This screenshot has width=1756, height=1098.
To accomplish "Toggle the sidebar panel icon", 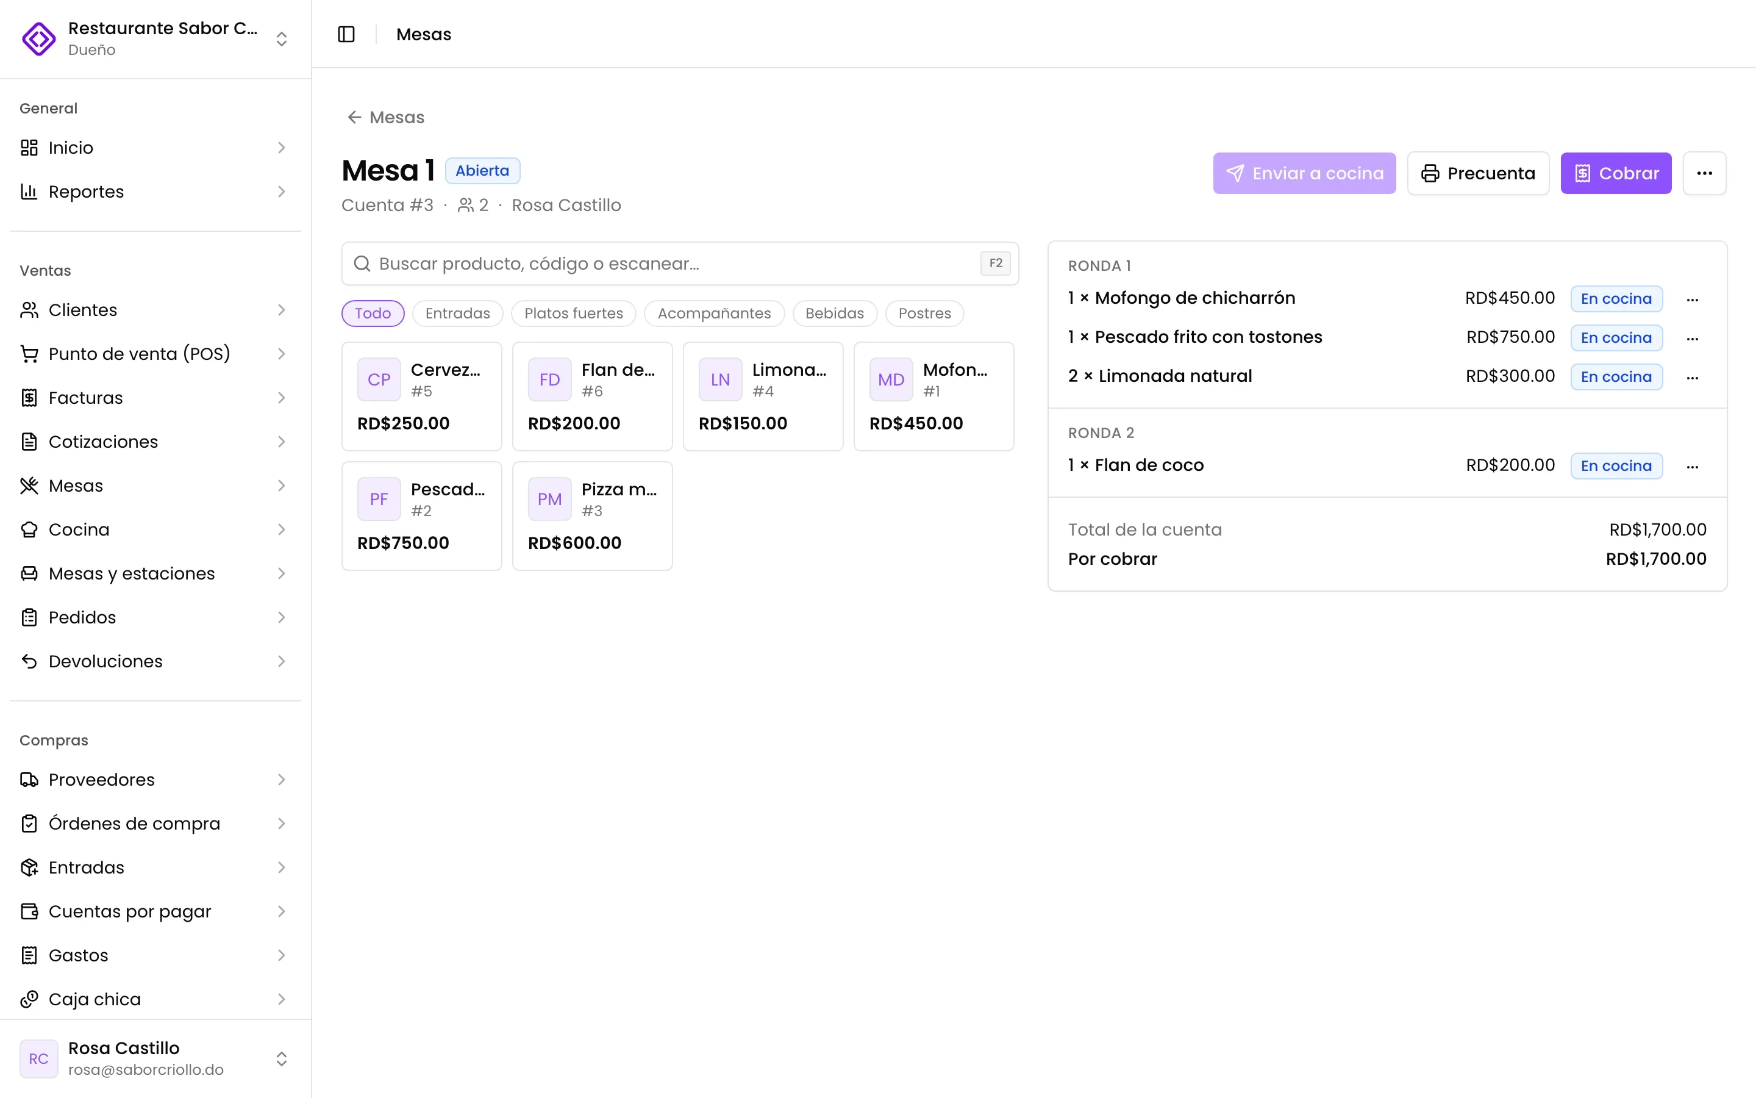I will pyautogui.click(x=346, y=34).
